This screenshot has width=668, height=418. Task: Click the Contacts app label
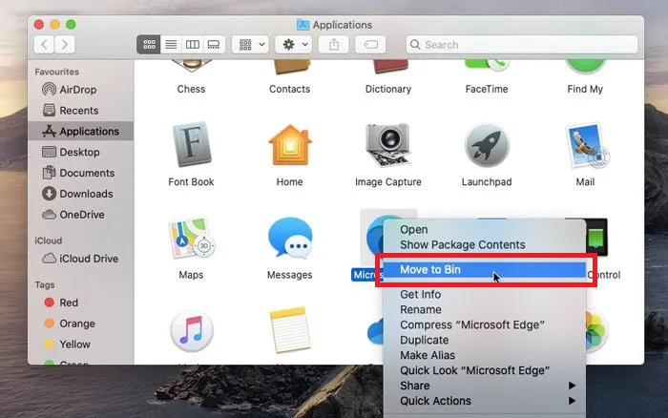click(x=290, y=89)
